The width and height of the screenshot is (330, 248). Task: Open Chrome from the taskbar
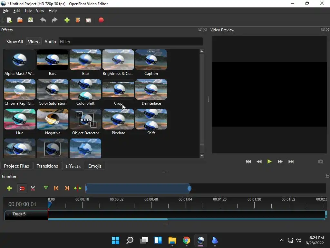pos(187,240)
